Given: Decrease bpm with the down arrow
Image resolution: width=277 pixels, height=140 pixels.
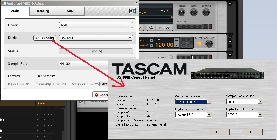Looking at the screenshot, I should coord(176,45).
